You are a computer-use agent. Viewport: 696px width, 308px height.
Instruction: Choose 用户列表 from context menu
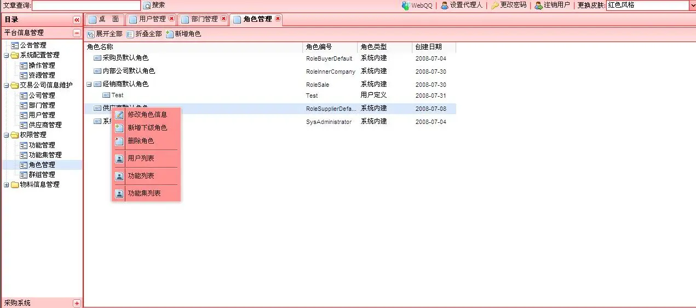[x=146, y=158]
